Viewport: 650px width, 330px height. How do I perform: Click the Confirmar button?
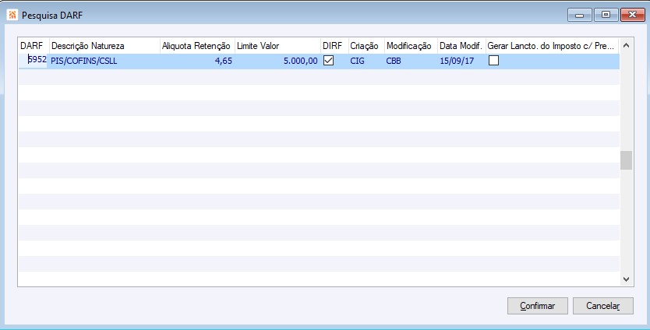(537, 306)
